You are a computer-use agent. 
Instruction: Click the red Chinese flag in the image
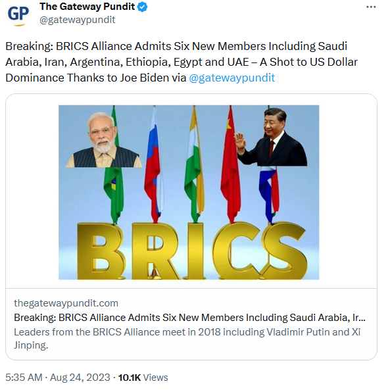(231, 165)
